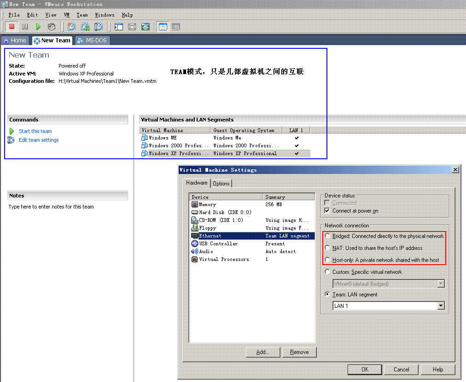The width and height of the screenshot is (466, 382).
Task: Switch to the Options tab in settings
Action: [x=221, y=184]
